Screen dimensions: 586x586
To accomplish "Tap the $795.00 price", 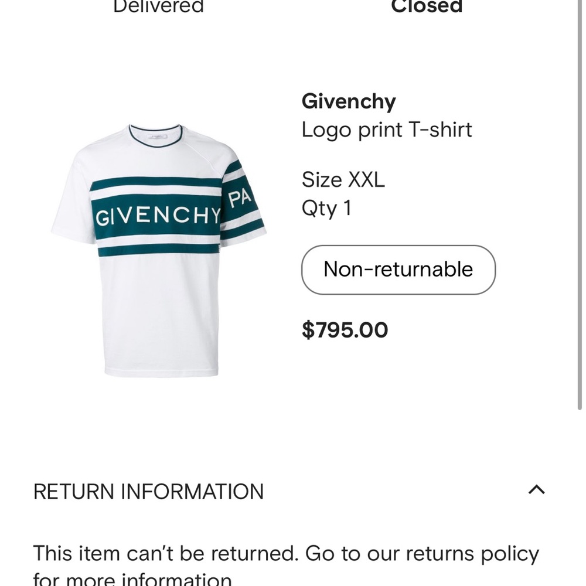I will (344, 329).
